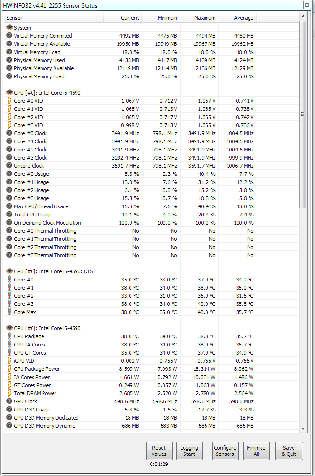315x476 pixels.
Task: Click the Total DRAM Power lightning icon
Action: tap(10, 393)
